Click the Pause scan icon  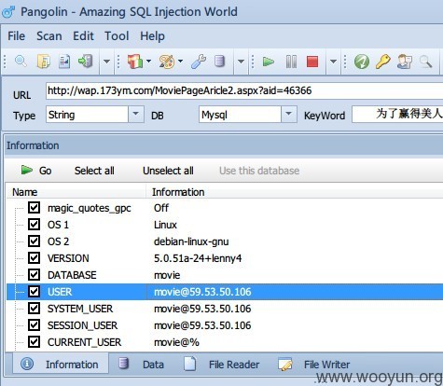click(291, 62)
